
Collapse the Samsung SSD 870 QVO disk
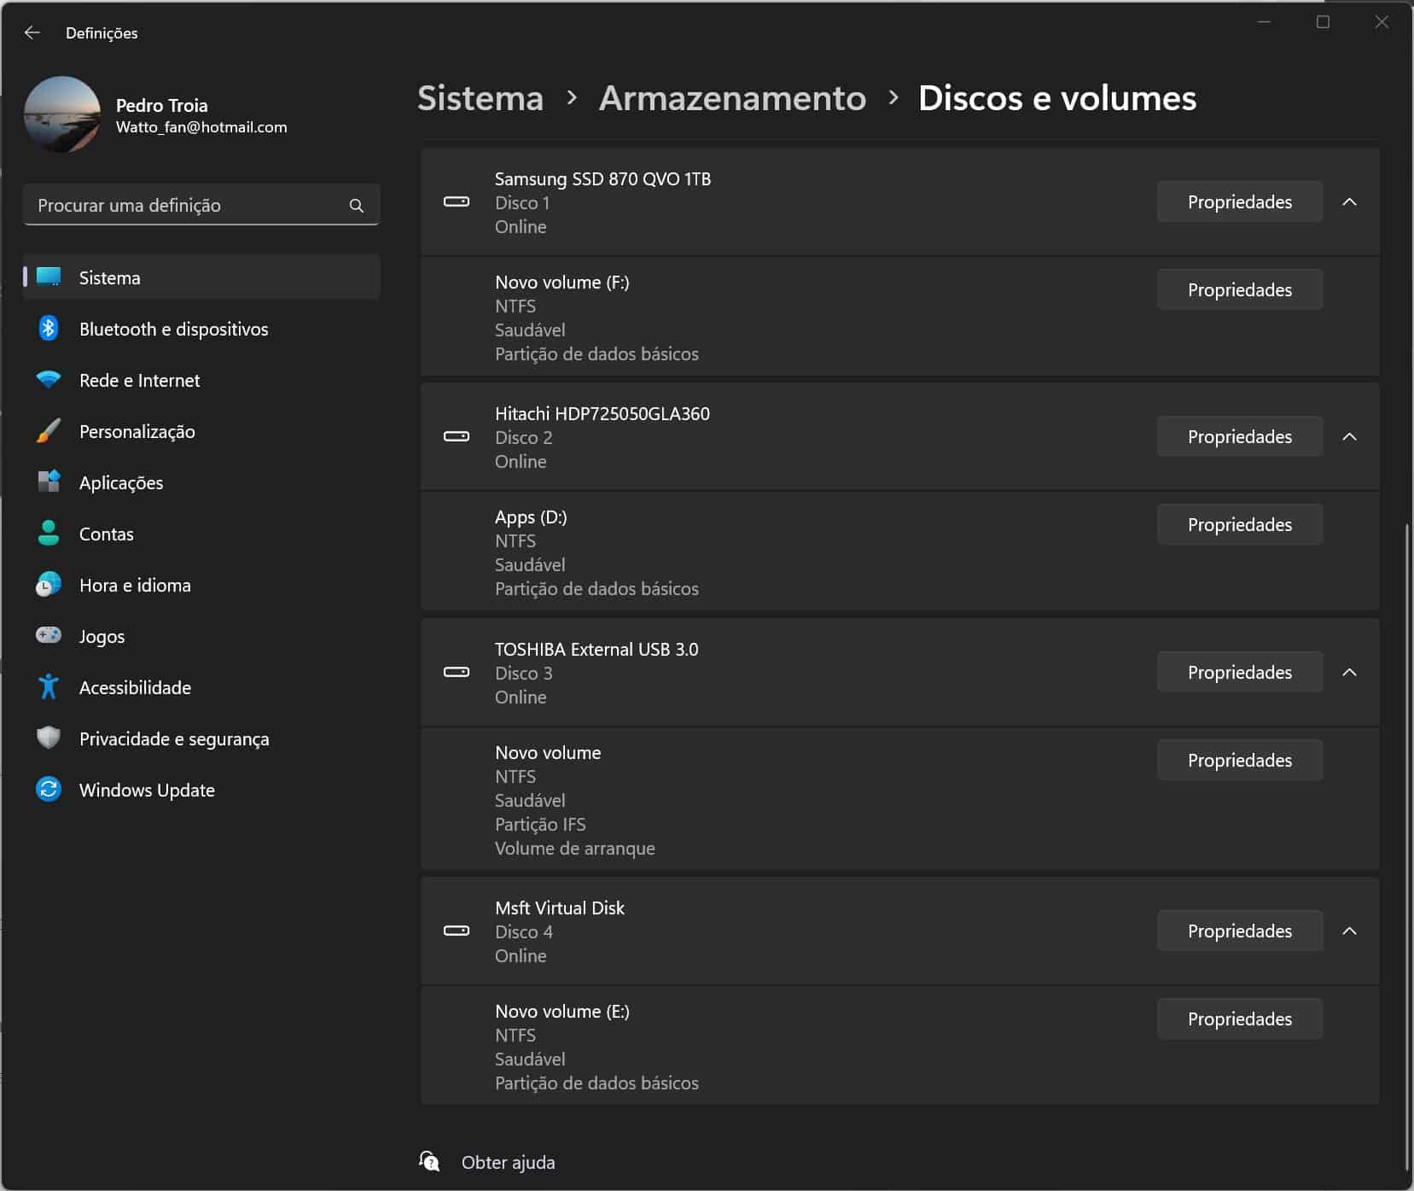pos(1349,202)
